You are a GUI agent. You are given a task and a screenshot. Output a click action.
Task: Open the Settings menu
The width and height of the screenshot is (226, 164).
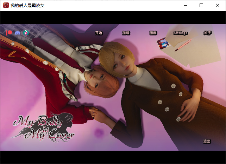click(181, 33)
